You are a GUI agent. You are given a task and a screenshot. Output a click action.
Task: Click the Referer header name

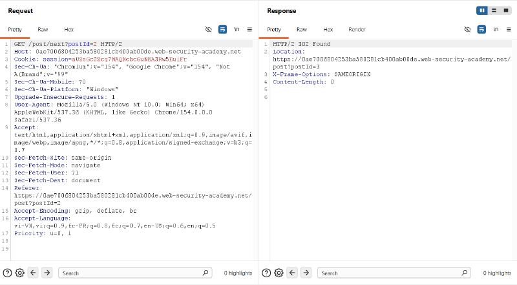(x=28, y=188)
